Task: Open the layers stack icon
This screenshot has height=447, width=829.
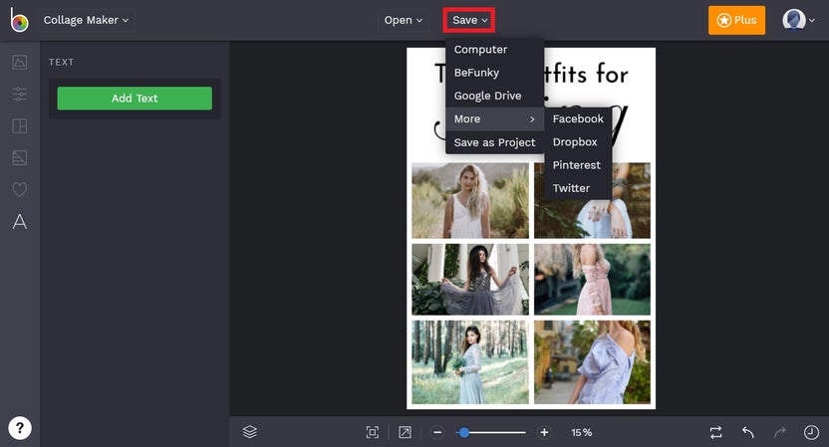Action: point(249,432)
